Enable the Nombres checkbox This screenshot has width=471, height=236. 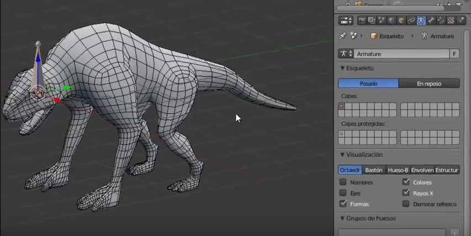tap(343, 183)
